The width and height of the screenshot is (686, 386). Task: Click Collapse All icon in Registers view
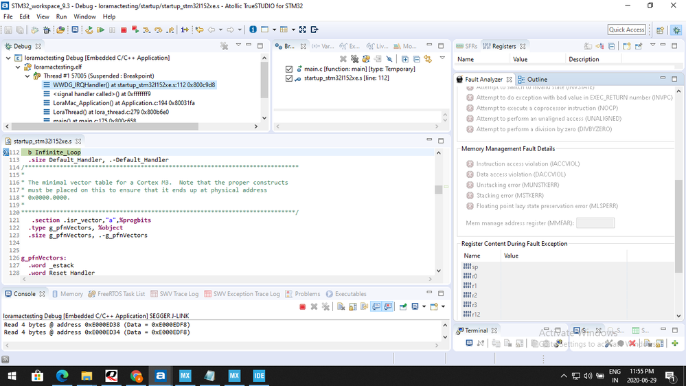[x=612, y=46]
